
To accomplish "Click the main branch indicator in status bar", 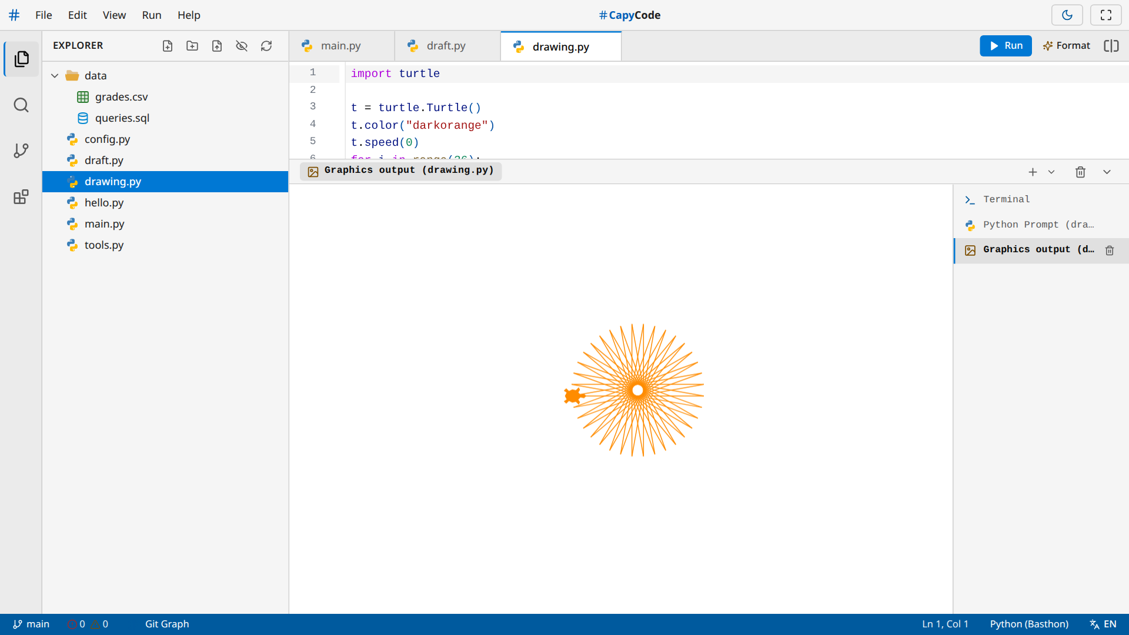I will tap(31, 624).
